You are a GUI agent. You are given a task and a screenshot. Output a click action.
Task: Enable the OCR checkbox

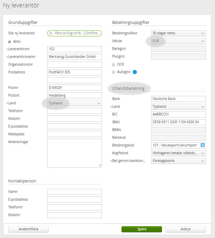point(114,64)
